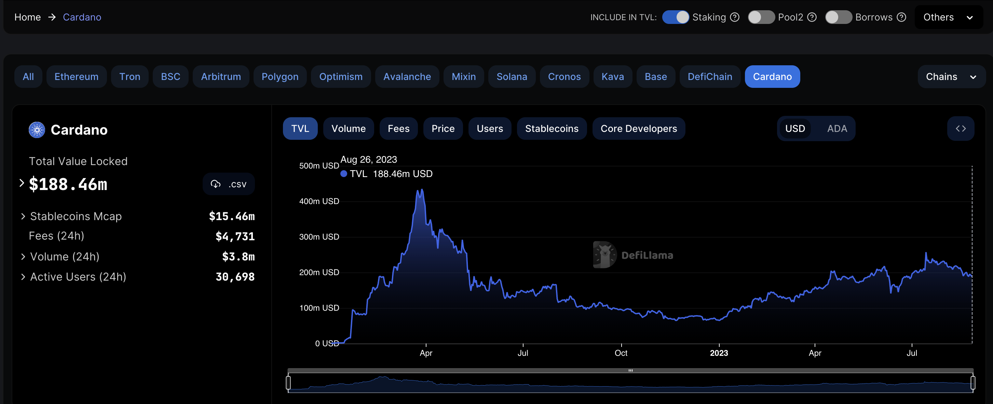Click the Pool2 help question mark

[812, 17]
